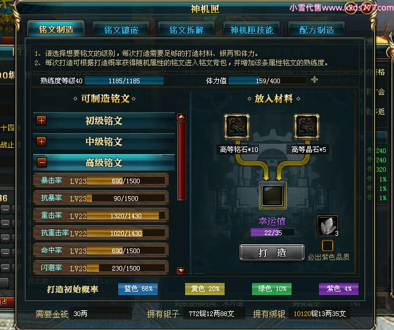The image size is (394, 330).
Task: Click the 高等晶石 material slot icon
Action: pos(307,127)
